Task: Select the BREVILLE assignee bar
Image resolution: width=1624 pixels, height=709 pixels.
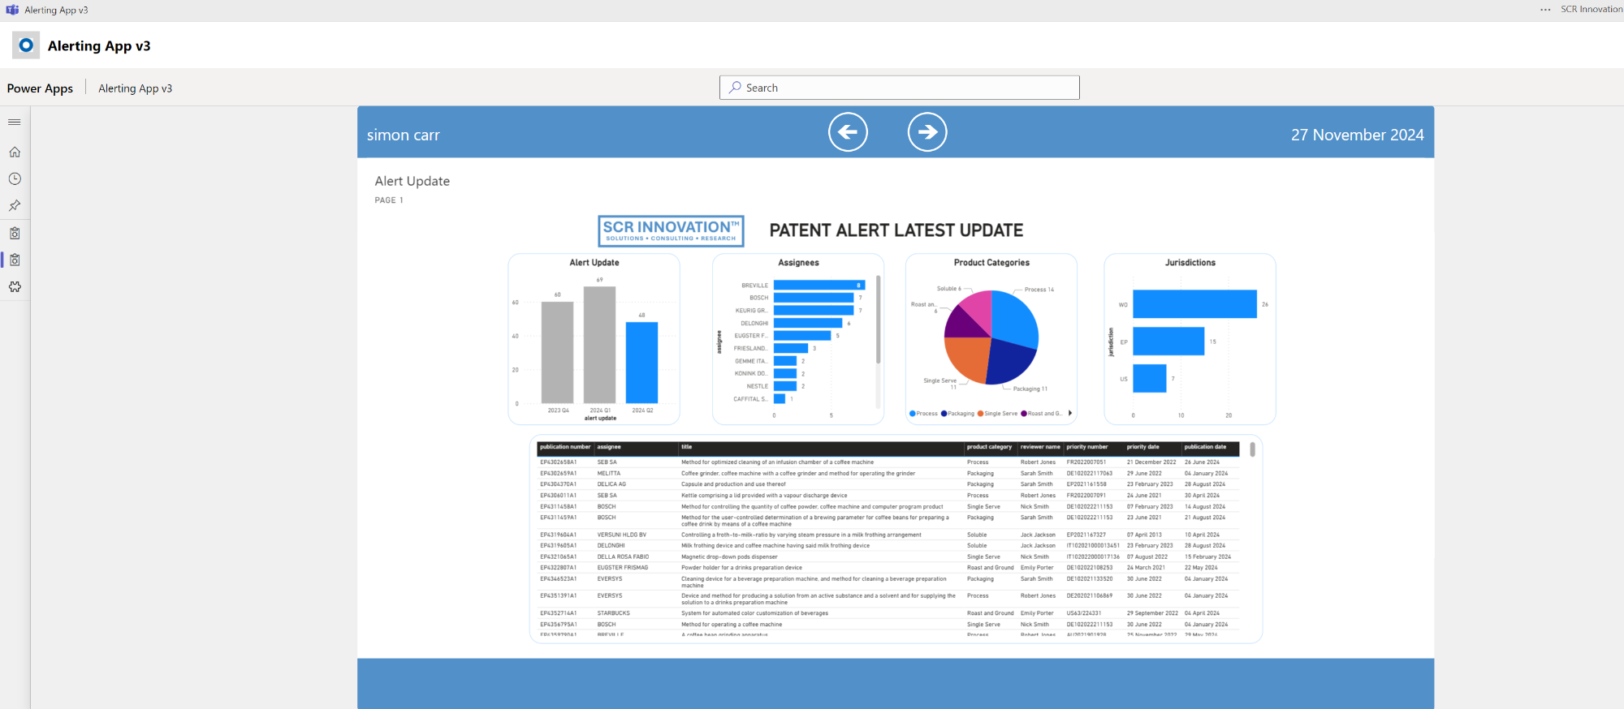Action: point(819,286)
